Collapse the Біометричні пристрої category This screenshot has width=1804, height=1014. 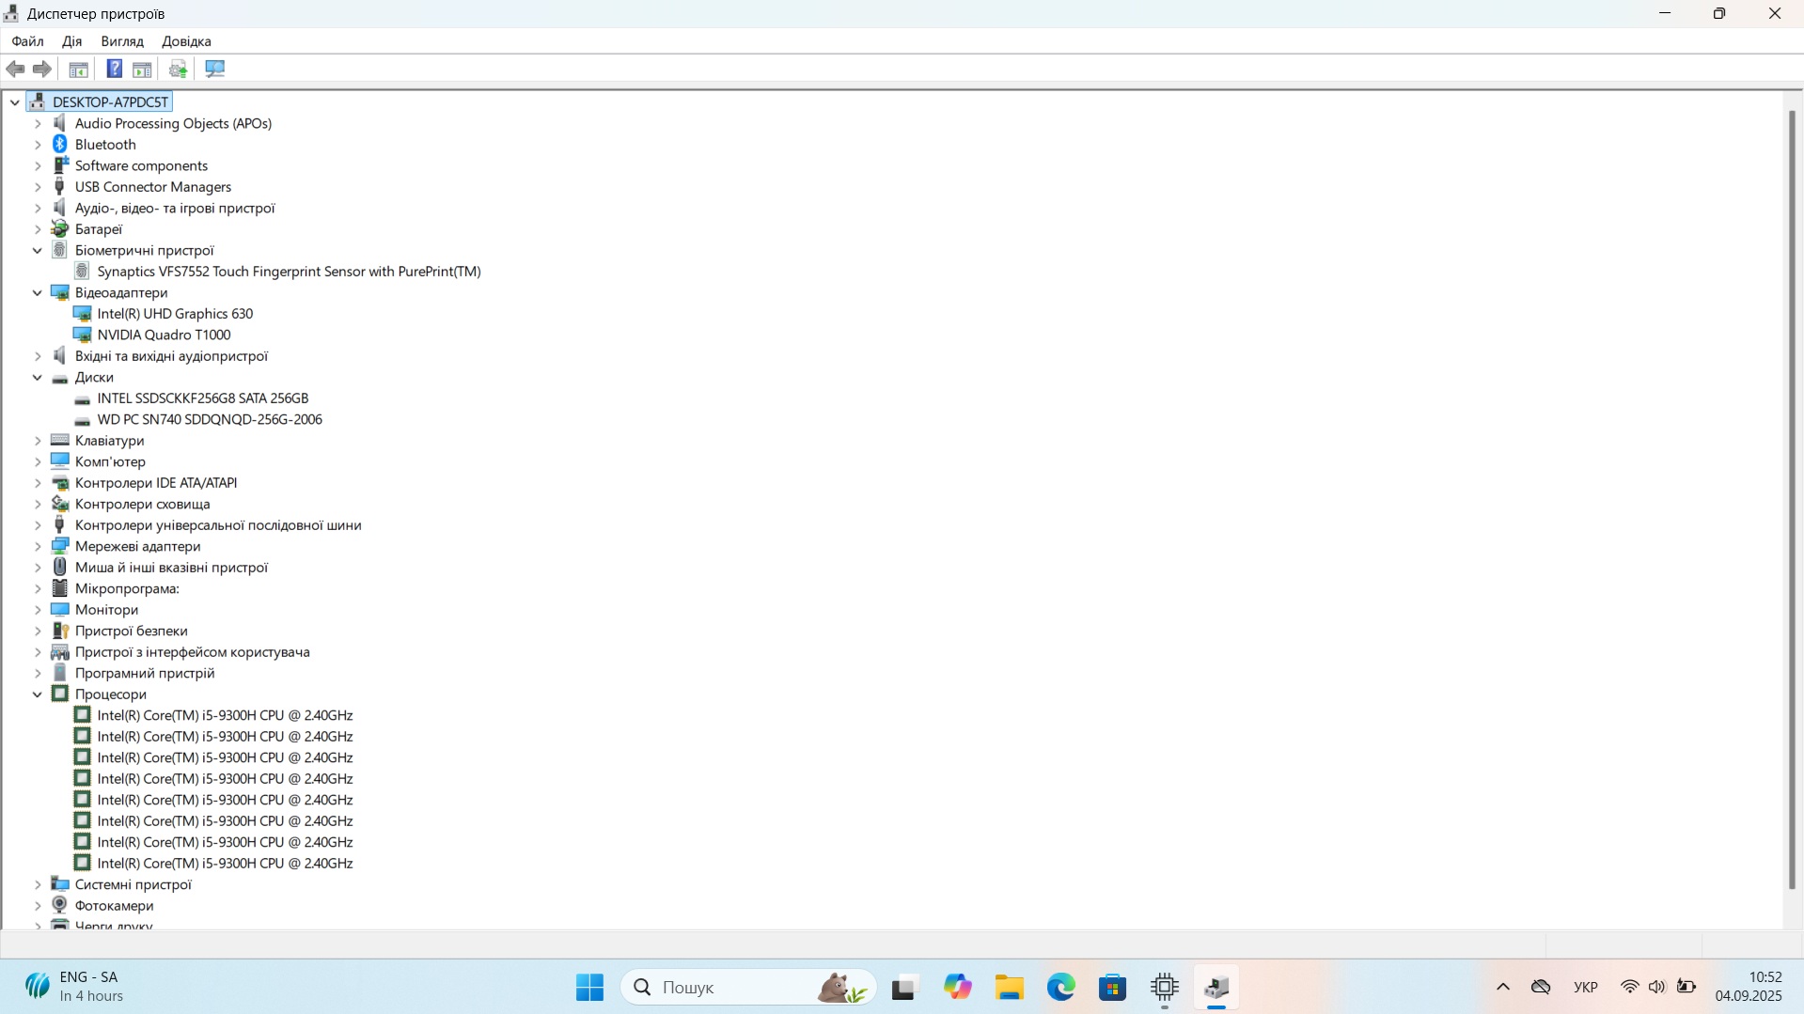point(38,250)
